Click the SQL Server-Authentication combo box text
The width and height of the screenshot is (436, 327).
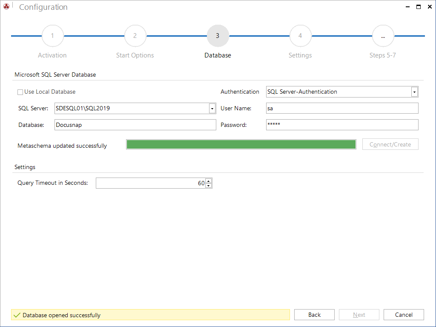click(x=302, y=92)
